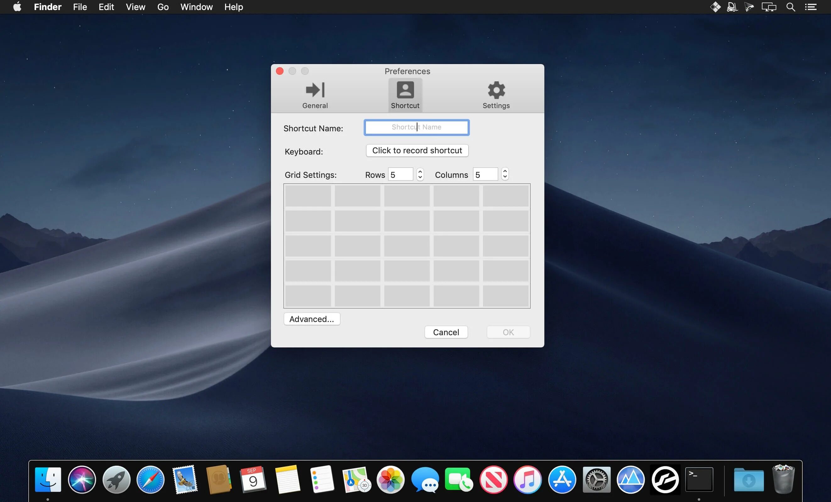Click the Spotlight search menu bar icon
The height and width of the screenshot is (502, 831).
[x=790, y=7]
